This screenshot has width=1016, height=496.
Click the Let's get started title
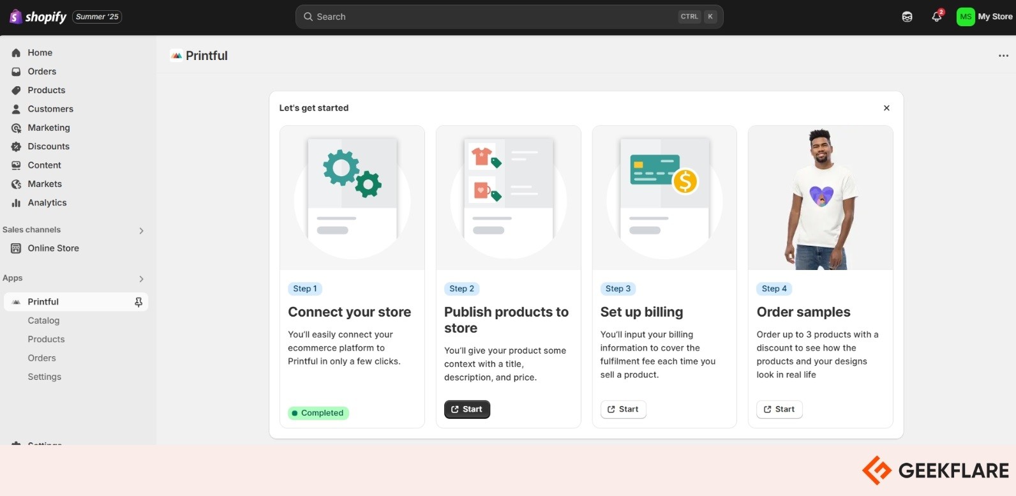coord(314,108)
